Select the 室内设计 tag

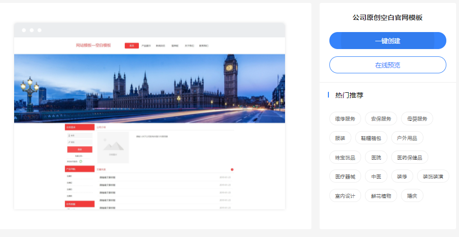coord(345,196)
